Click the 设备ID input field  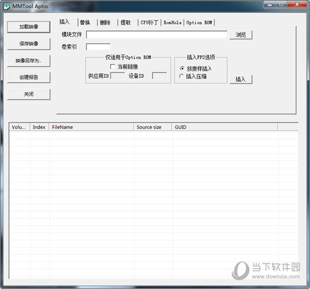[160, 76]
